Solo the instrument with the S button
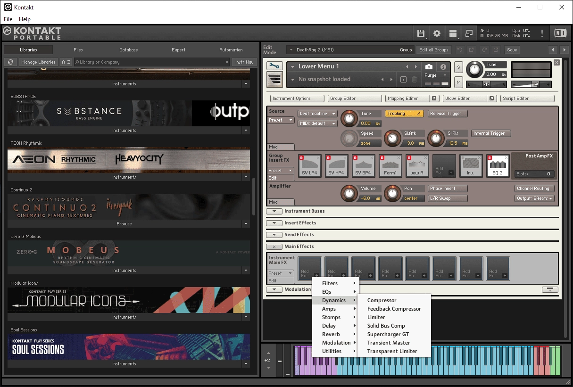Image resolution: width=573 pixels, height=387 pixels. (x=458, y=67)
